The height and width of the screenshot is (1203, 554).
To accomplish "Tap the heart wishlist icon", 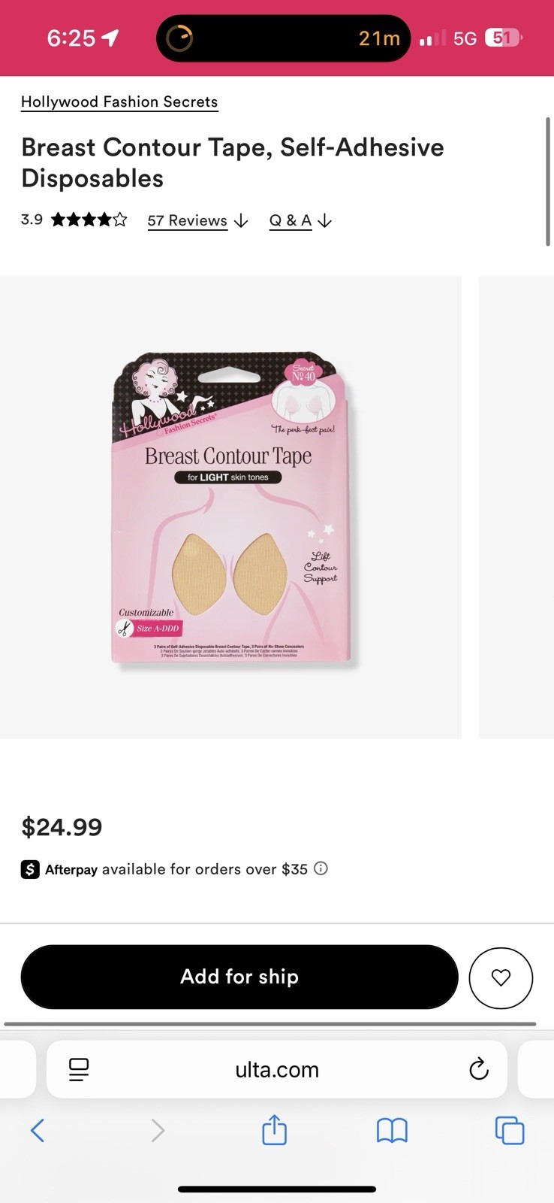I will [x=501, y=977].
